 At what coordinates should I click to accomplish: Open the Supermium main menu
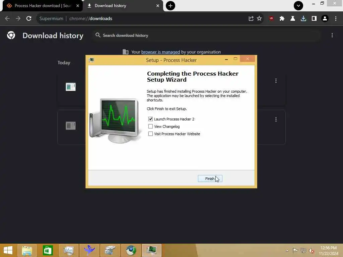click(x=336, y=19)
